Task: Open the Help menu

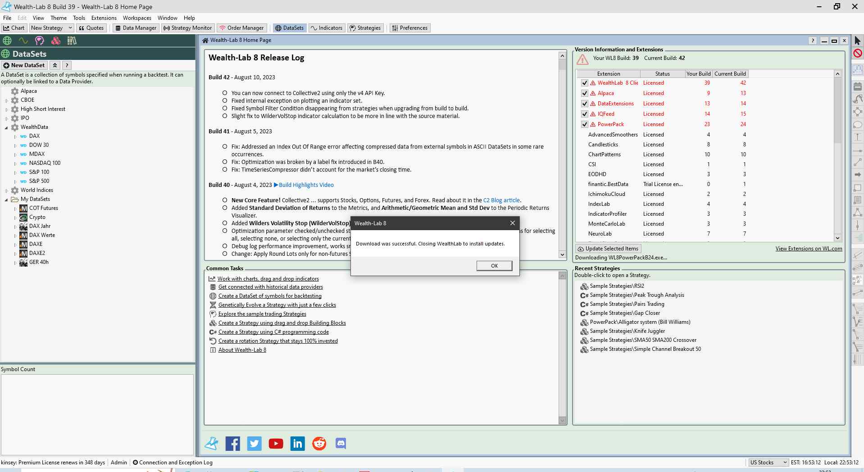Action: (189, 18)
